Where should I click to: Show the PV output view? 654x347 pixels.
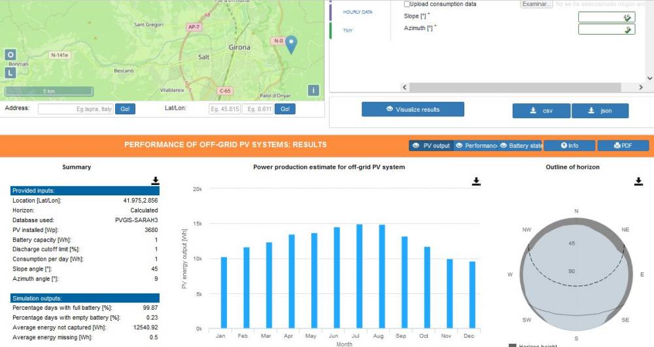point(431,145)
